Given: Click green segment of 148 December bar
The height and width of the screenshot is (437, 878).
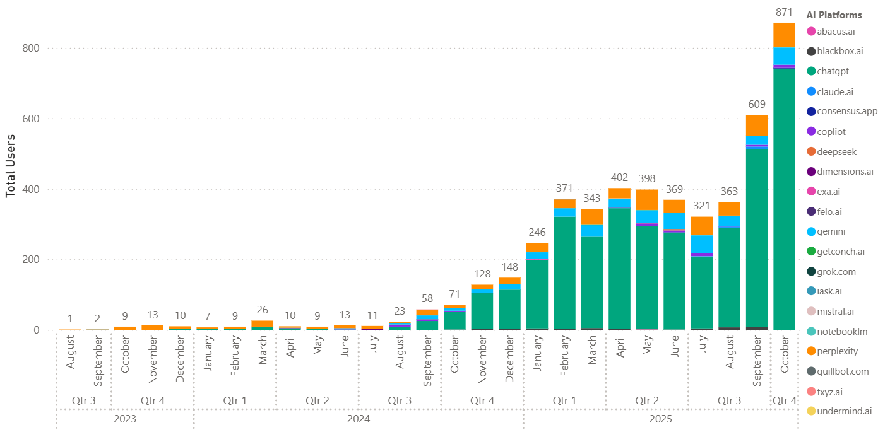Looking at the screenshot, I should coord(509,309).
